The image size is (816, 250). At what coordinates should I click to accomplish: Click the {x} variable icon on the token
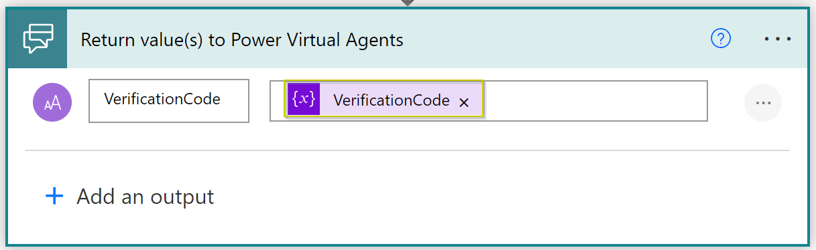pos(303,100)
